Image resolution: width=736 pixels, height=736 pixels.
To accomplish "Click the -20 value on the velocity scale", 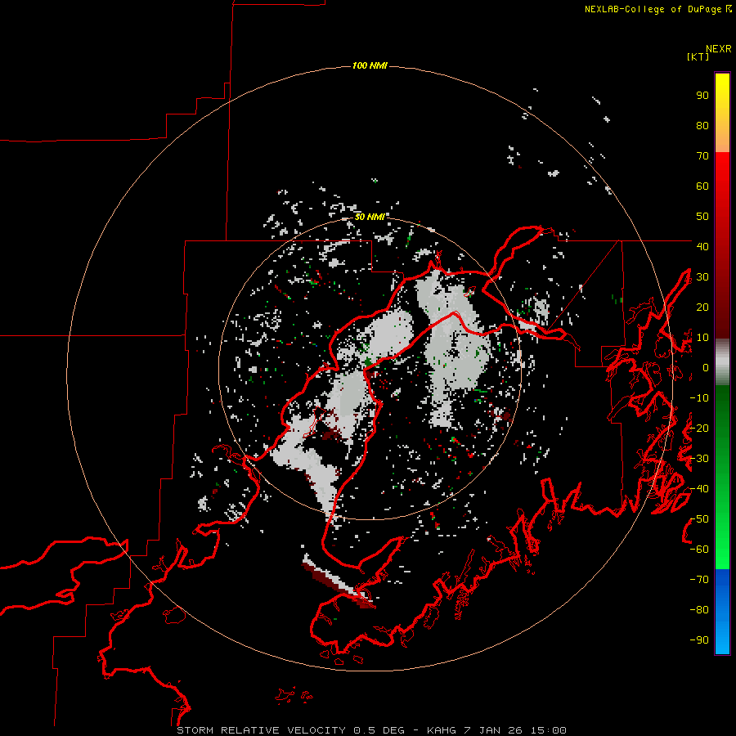I will point(699,428).
